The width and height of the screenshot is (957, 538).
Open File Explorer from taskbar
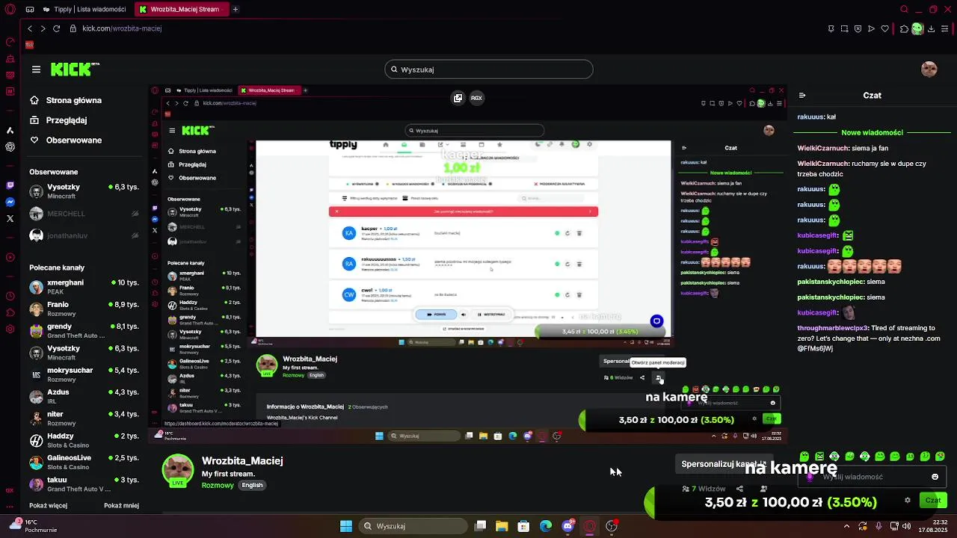[502, 526]
